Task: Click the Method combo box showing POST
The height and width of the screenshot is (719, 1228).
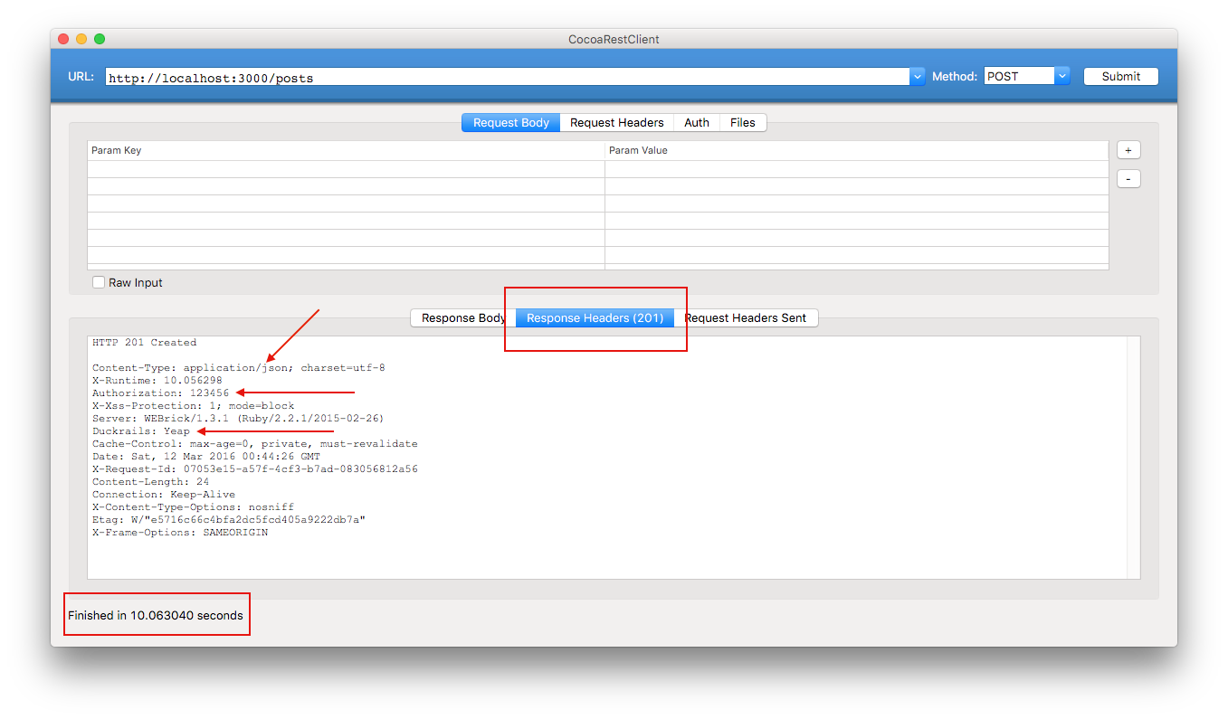Action: pyautogui.click(x=1020, y=77)
